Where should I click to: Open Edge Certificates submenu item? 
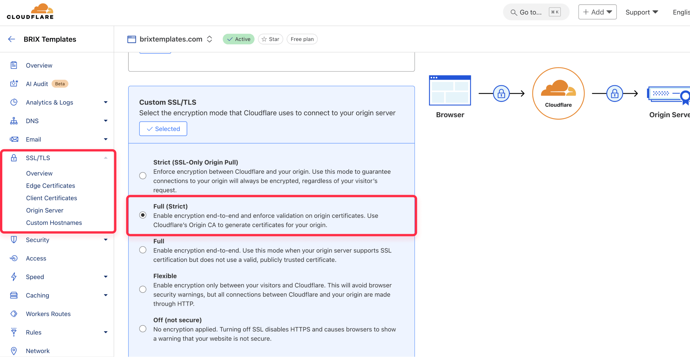point(51,186)
